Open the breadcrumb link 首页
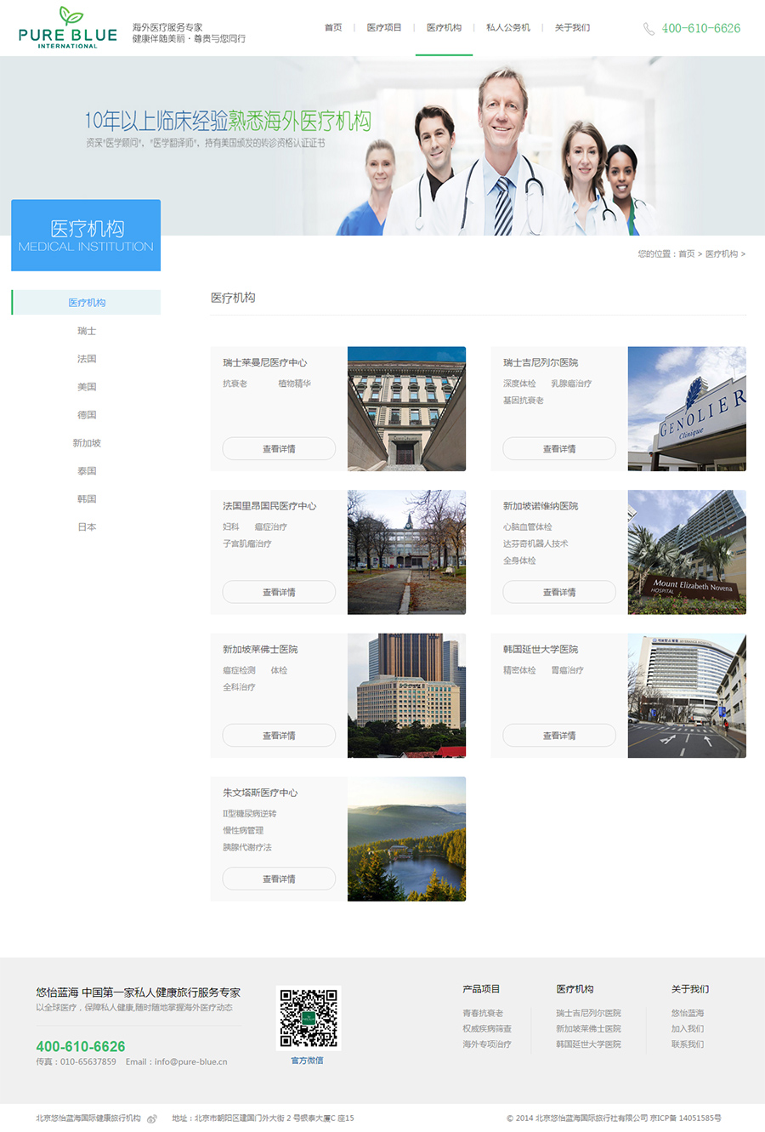 pyautogui.click(x=685, y=253)
